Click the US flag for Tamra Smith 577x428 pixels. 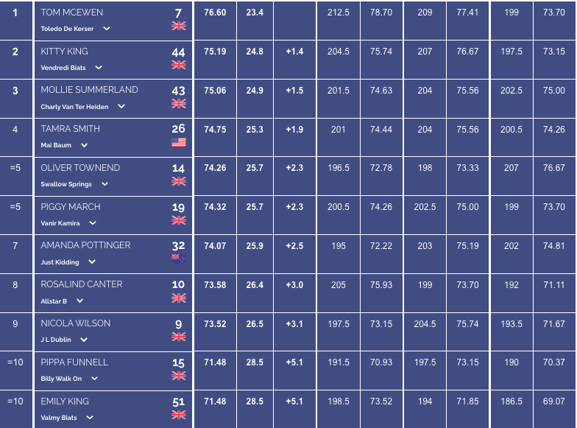coord(178,142)
